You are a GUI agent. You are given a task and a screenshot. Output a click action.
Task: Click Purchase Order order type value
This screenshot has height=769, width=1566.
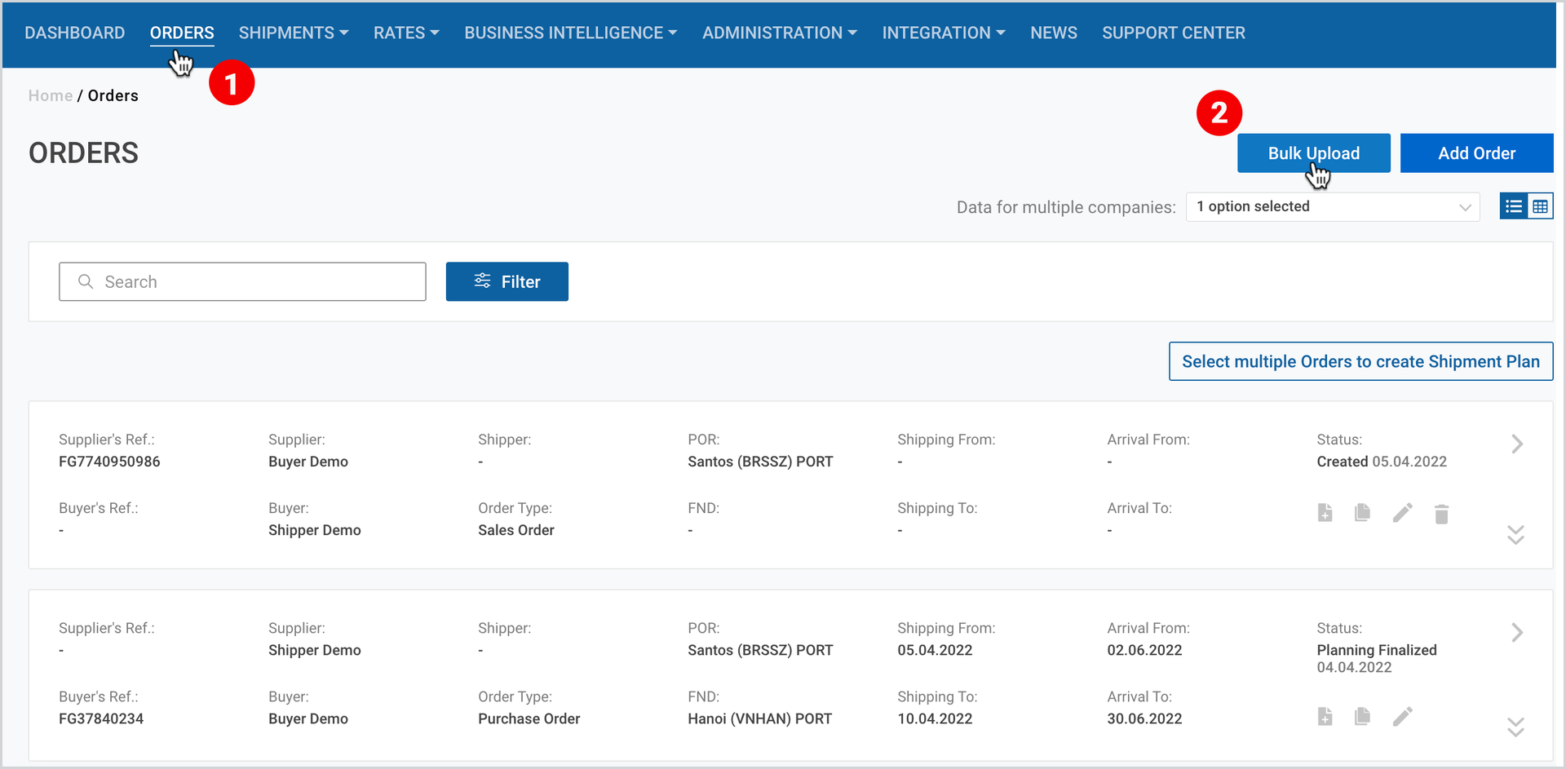529,718
